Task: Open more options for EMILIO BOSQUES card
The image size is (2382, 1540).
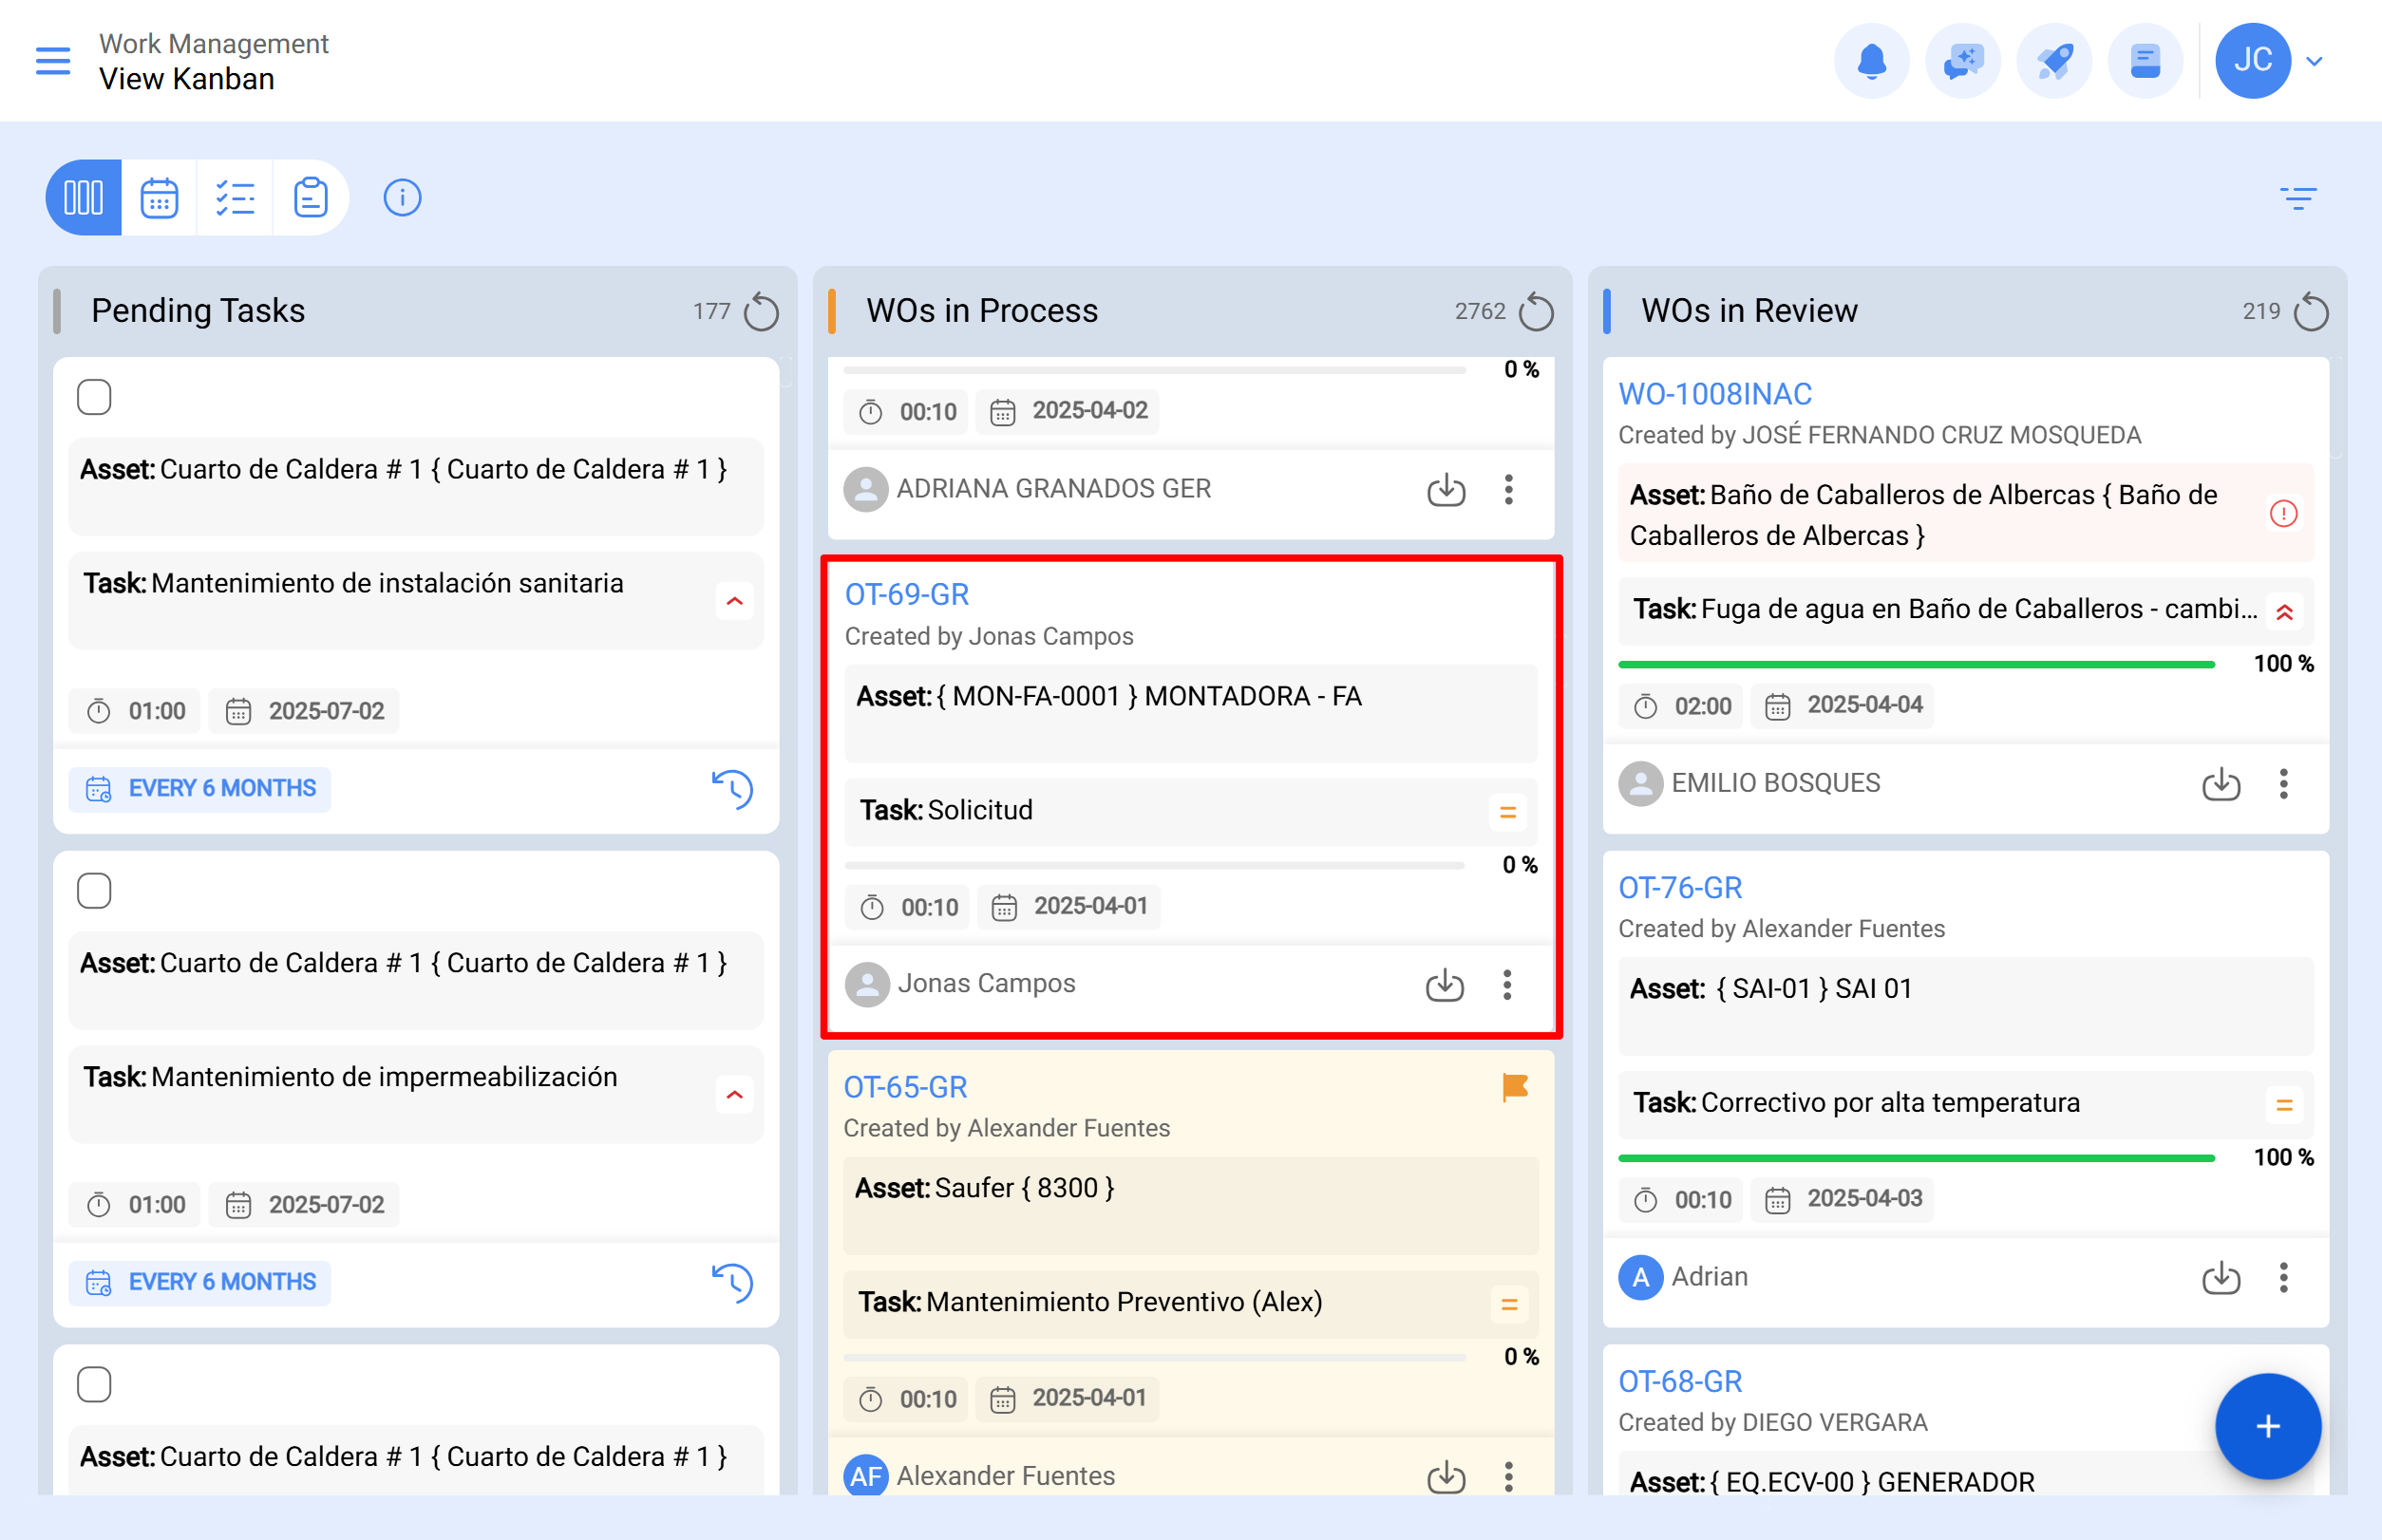Action: (2283, 784)
